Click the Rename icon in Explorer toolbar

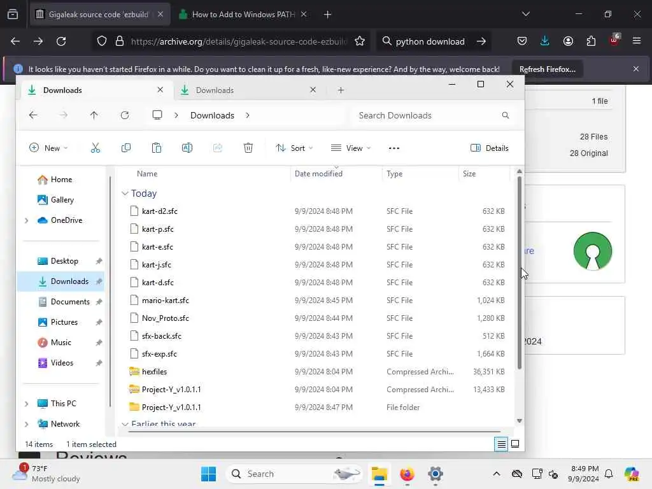187,148
